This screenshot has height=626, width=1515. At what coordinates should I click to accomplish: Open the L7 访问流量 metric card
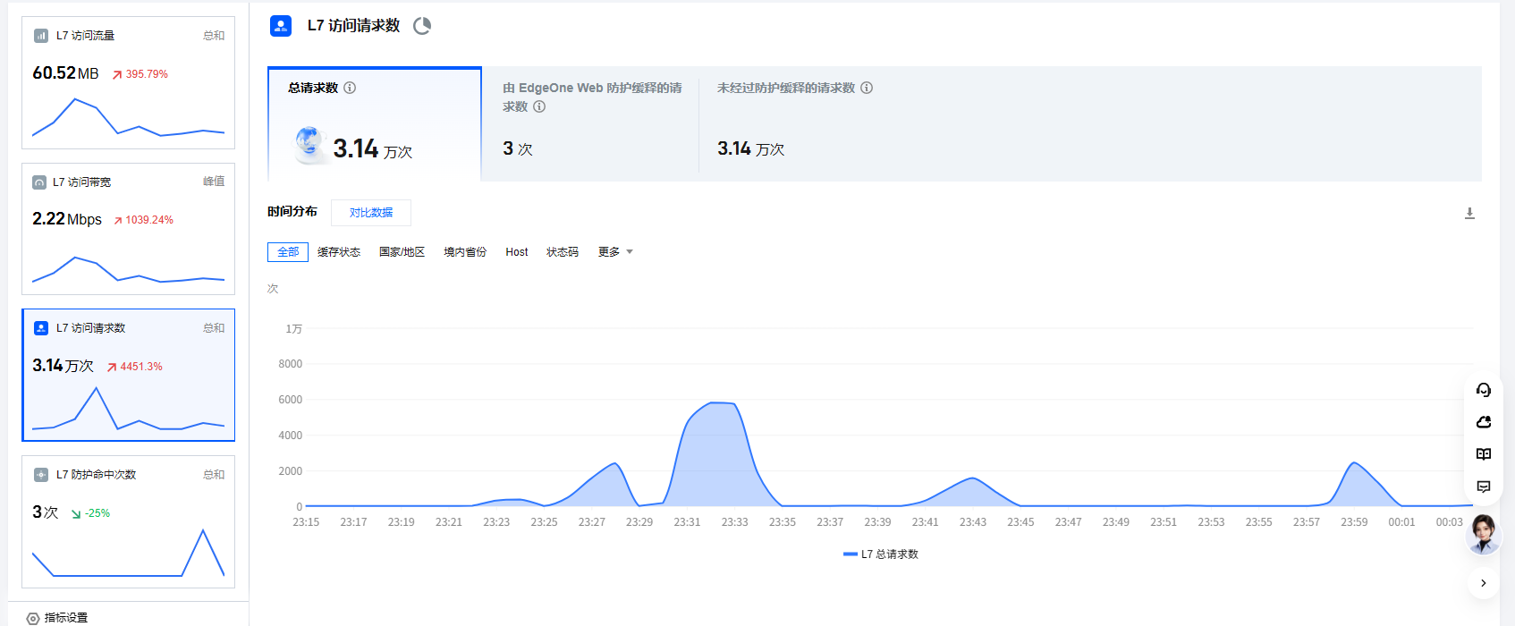pos(129,82)
